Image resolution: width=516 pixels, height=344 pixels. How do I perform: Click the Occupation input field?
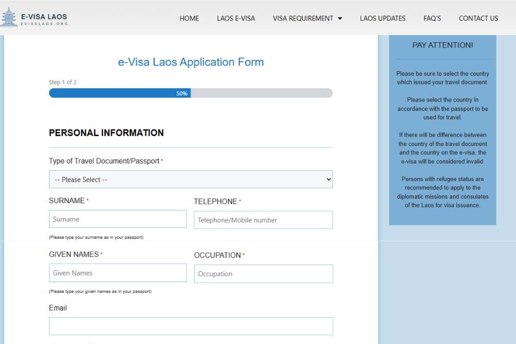pyautogui.click(x=263, y=274)
